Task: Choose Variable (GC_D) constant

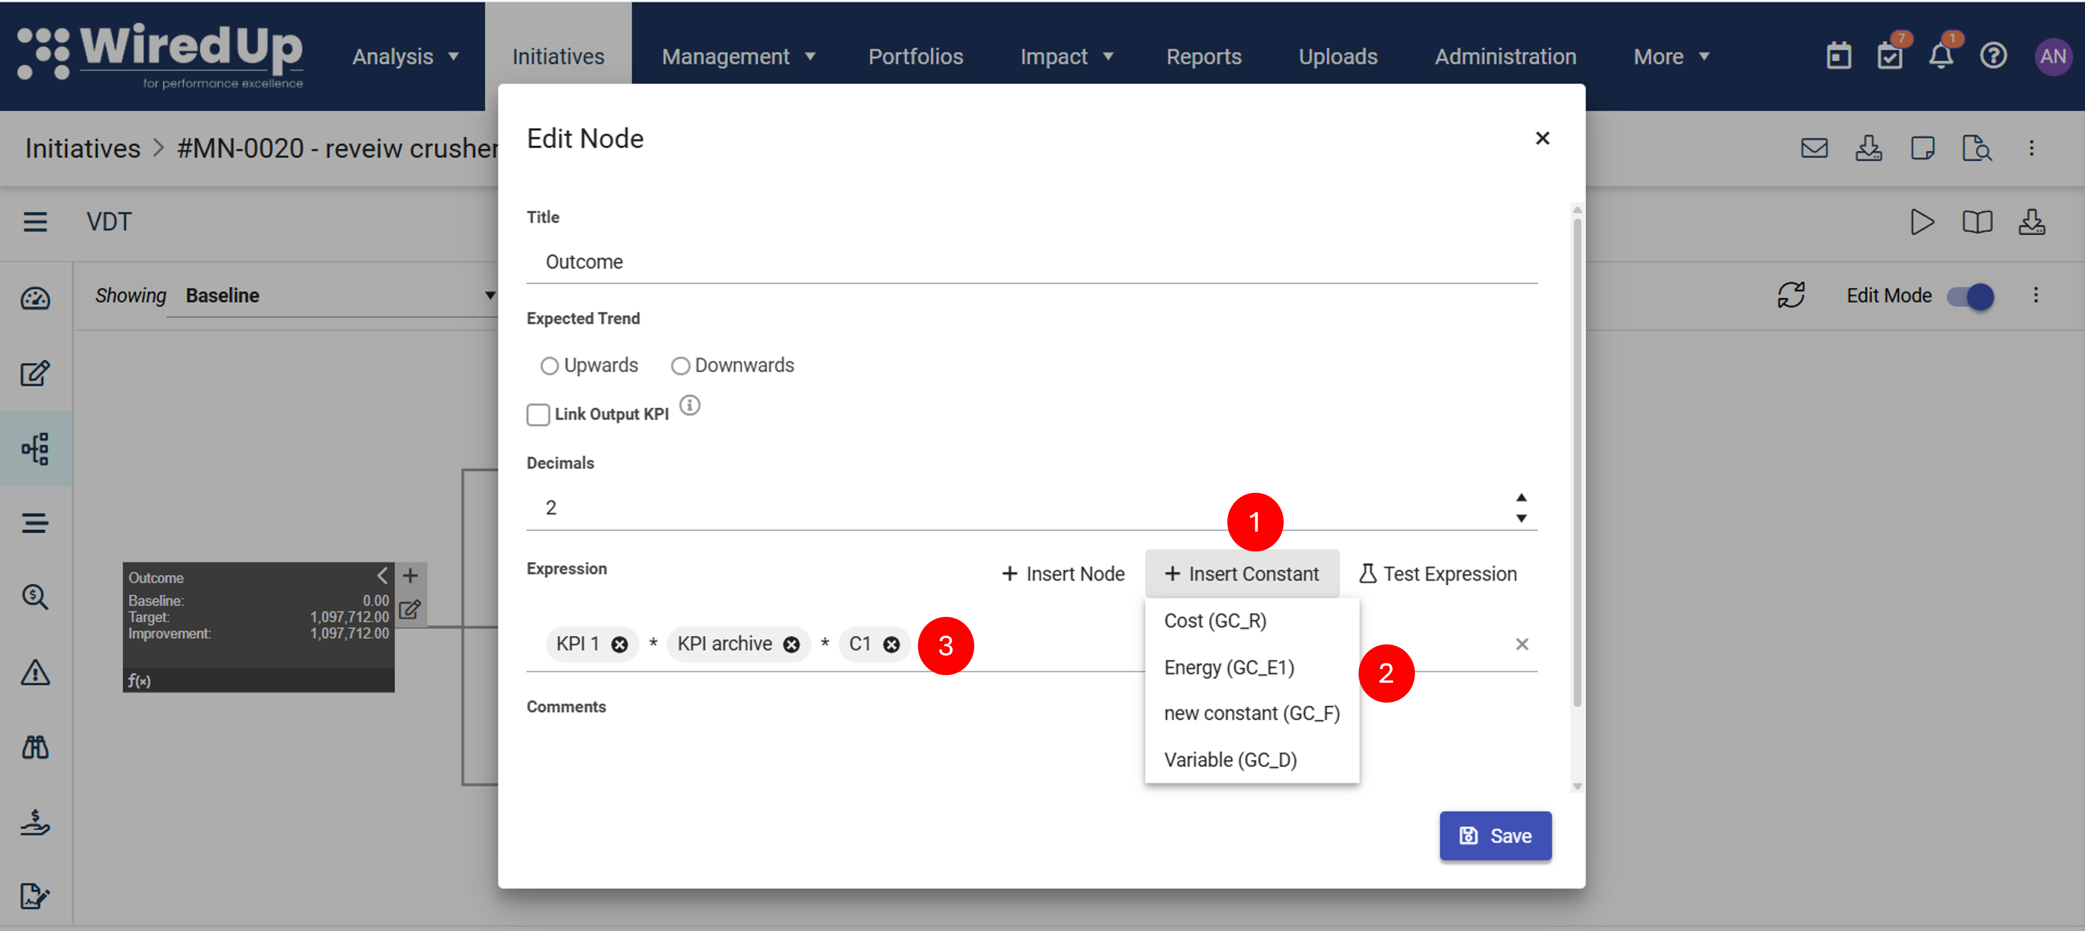Action: [1251, 759]
